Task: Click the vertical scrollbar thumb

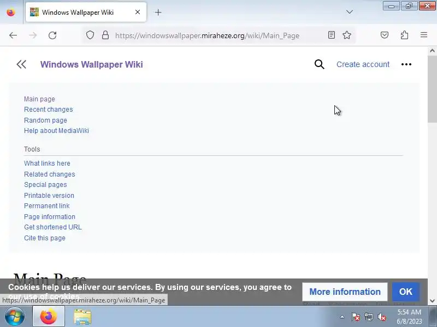Action: [x=432, y=88]
